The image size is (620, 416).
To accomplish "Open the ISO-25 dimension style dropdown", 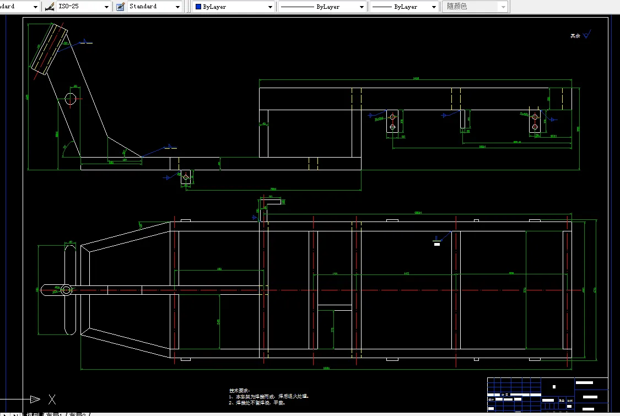I will (83, 6).
